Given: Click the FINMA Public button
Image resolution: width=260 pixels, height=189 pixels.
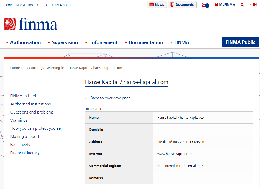Looking at the screenshot, I should (x=240, y=42).
